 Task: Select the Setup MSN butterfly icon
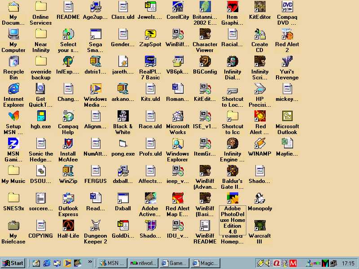click(13, 116)
